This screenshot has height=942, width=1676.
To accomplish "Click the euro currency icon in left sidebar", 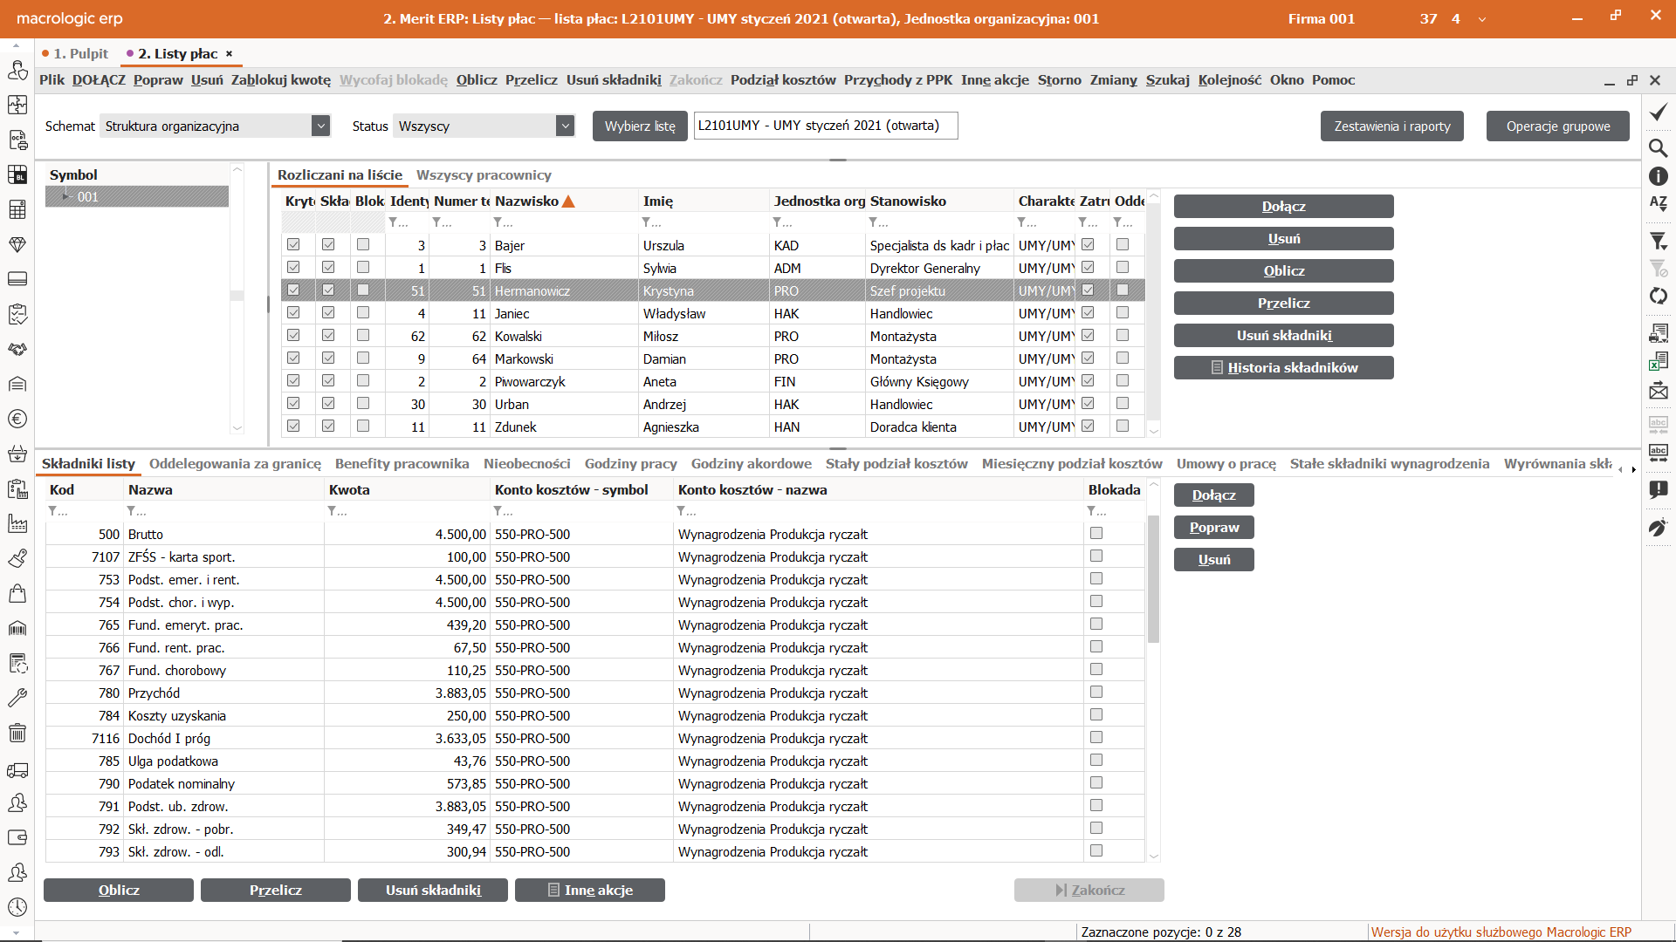I will point(17,419).
